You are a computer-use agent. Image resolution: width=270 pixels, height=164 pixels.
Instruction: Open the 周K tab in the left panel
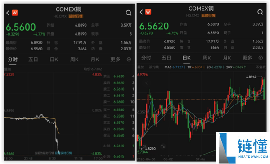[74, 59]
